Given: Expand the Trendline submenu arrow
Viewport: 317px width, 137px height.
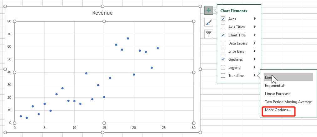Looking at the screenshot, I should pyautogui.click(x=255, y=75).
